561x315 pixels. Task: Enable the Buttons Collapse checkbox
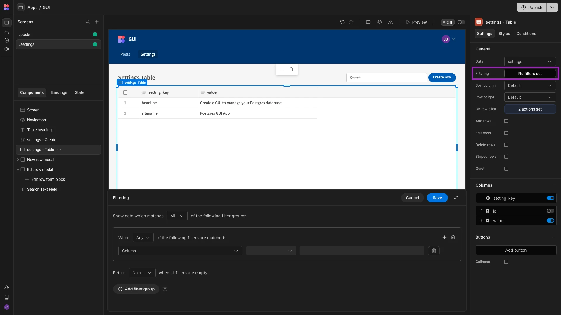(506, 262)
